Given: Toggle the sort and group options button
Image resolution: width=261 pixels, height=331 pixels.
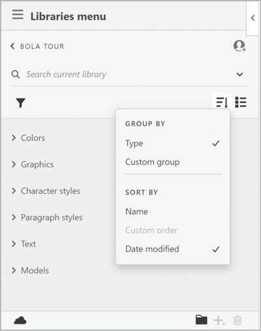Looking at the screenshot, I should point(222,102).
